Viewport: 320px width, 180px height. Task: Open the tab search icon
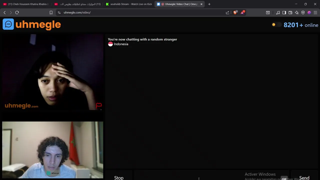[x=268, y=12]
